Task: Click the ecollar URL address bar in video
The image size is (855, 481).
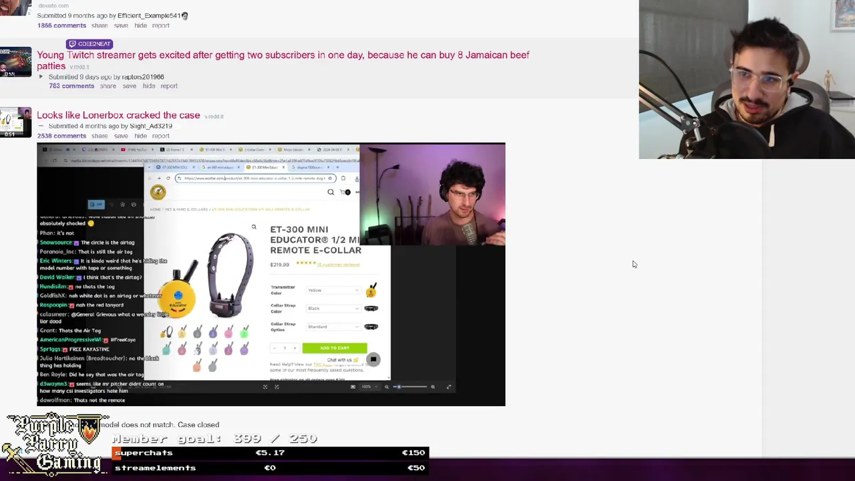Action: pos(257,178)
